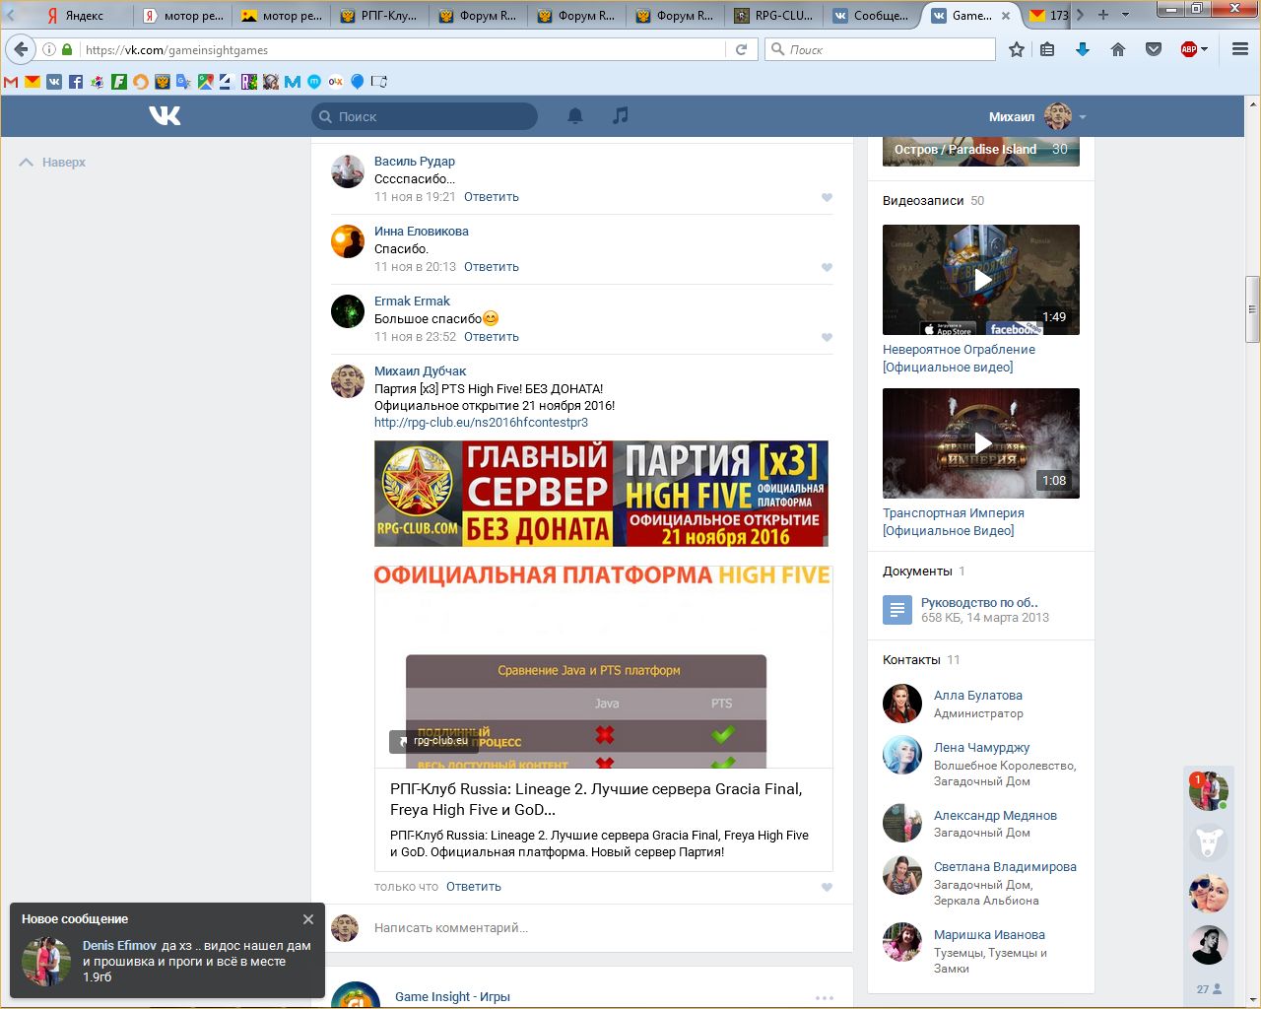Open the VK music note player

point(620,116)
